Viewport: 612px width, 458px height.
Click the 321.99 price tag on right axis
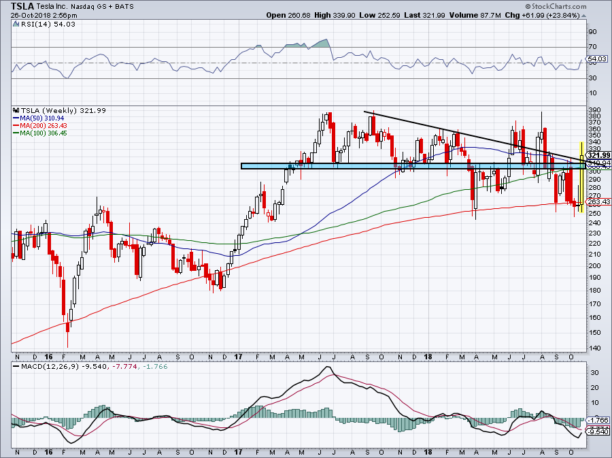[x=598, y=155]
